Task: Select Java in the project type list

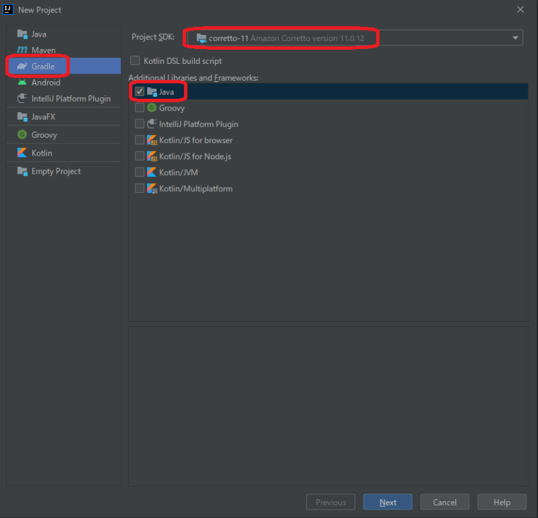Action: click(x=39, y=34)
